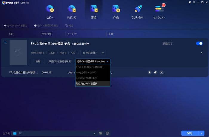
Task: Expand the output path history dropdown arrow
Action: (95, 133)
